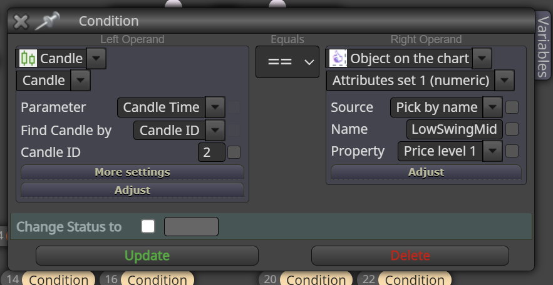The image size is (553, 285).
Task: Click the LowSwingMid name input field
Action: click(x=455, y=129)
